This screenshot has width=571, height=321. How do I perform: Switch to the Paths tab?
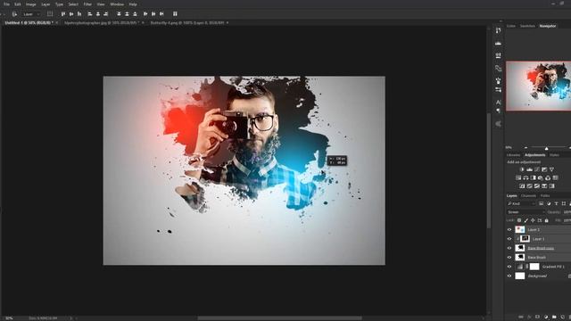pos(545,196)
